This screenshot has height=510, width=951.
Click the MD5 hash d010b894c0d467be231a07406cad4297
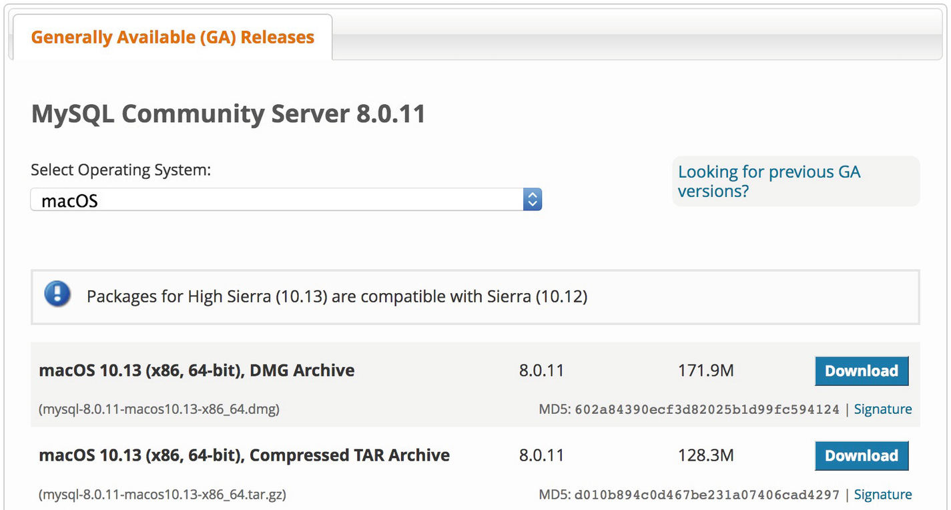[707, 495]
